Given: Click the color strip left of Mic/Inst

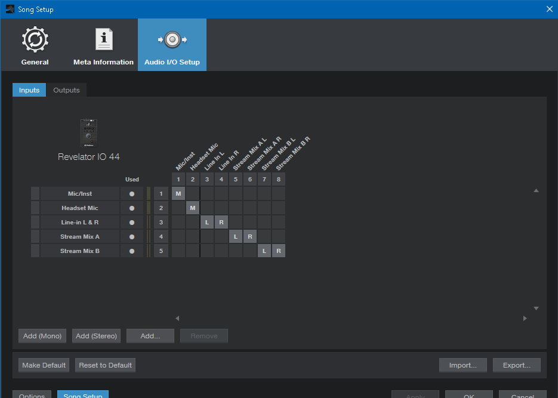Looking at the screenshot, I should (35, 193).
